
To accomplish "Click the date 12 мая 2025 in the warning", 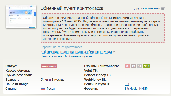I will (x=72, y=21).
